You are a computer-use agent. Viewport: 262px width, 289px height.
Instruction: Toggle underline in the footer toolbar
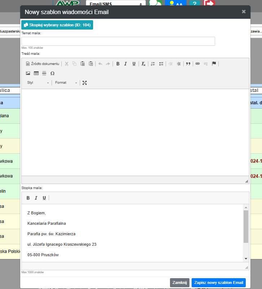(44, 198)
